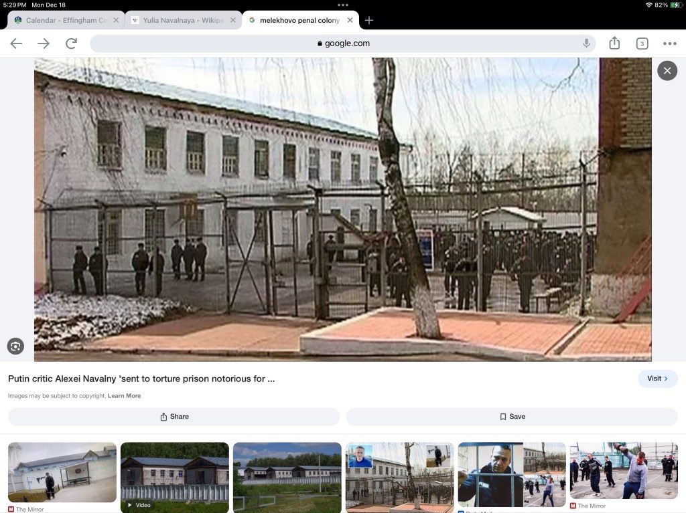This screenshot has height=513, width=686.
Task: Reload the current page
Action: (x=71, y=43)
